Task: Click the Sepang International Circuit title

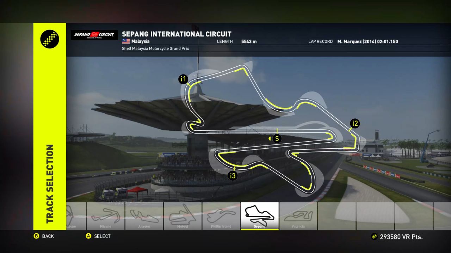Action: click(x=177, y=34)
